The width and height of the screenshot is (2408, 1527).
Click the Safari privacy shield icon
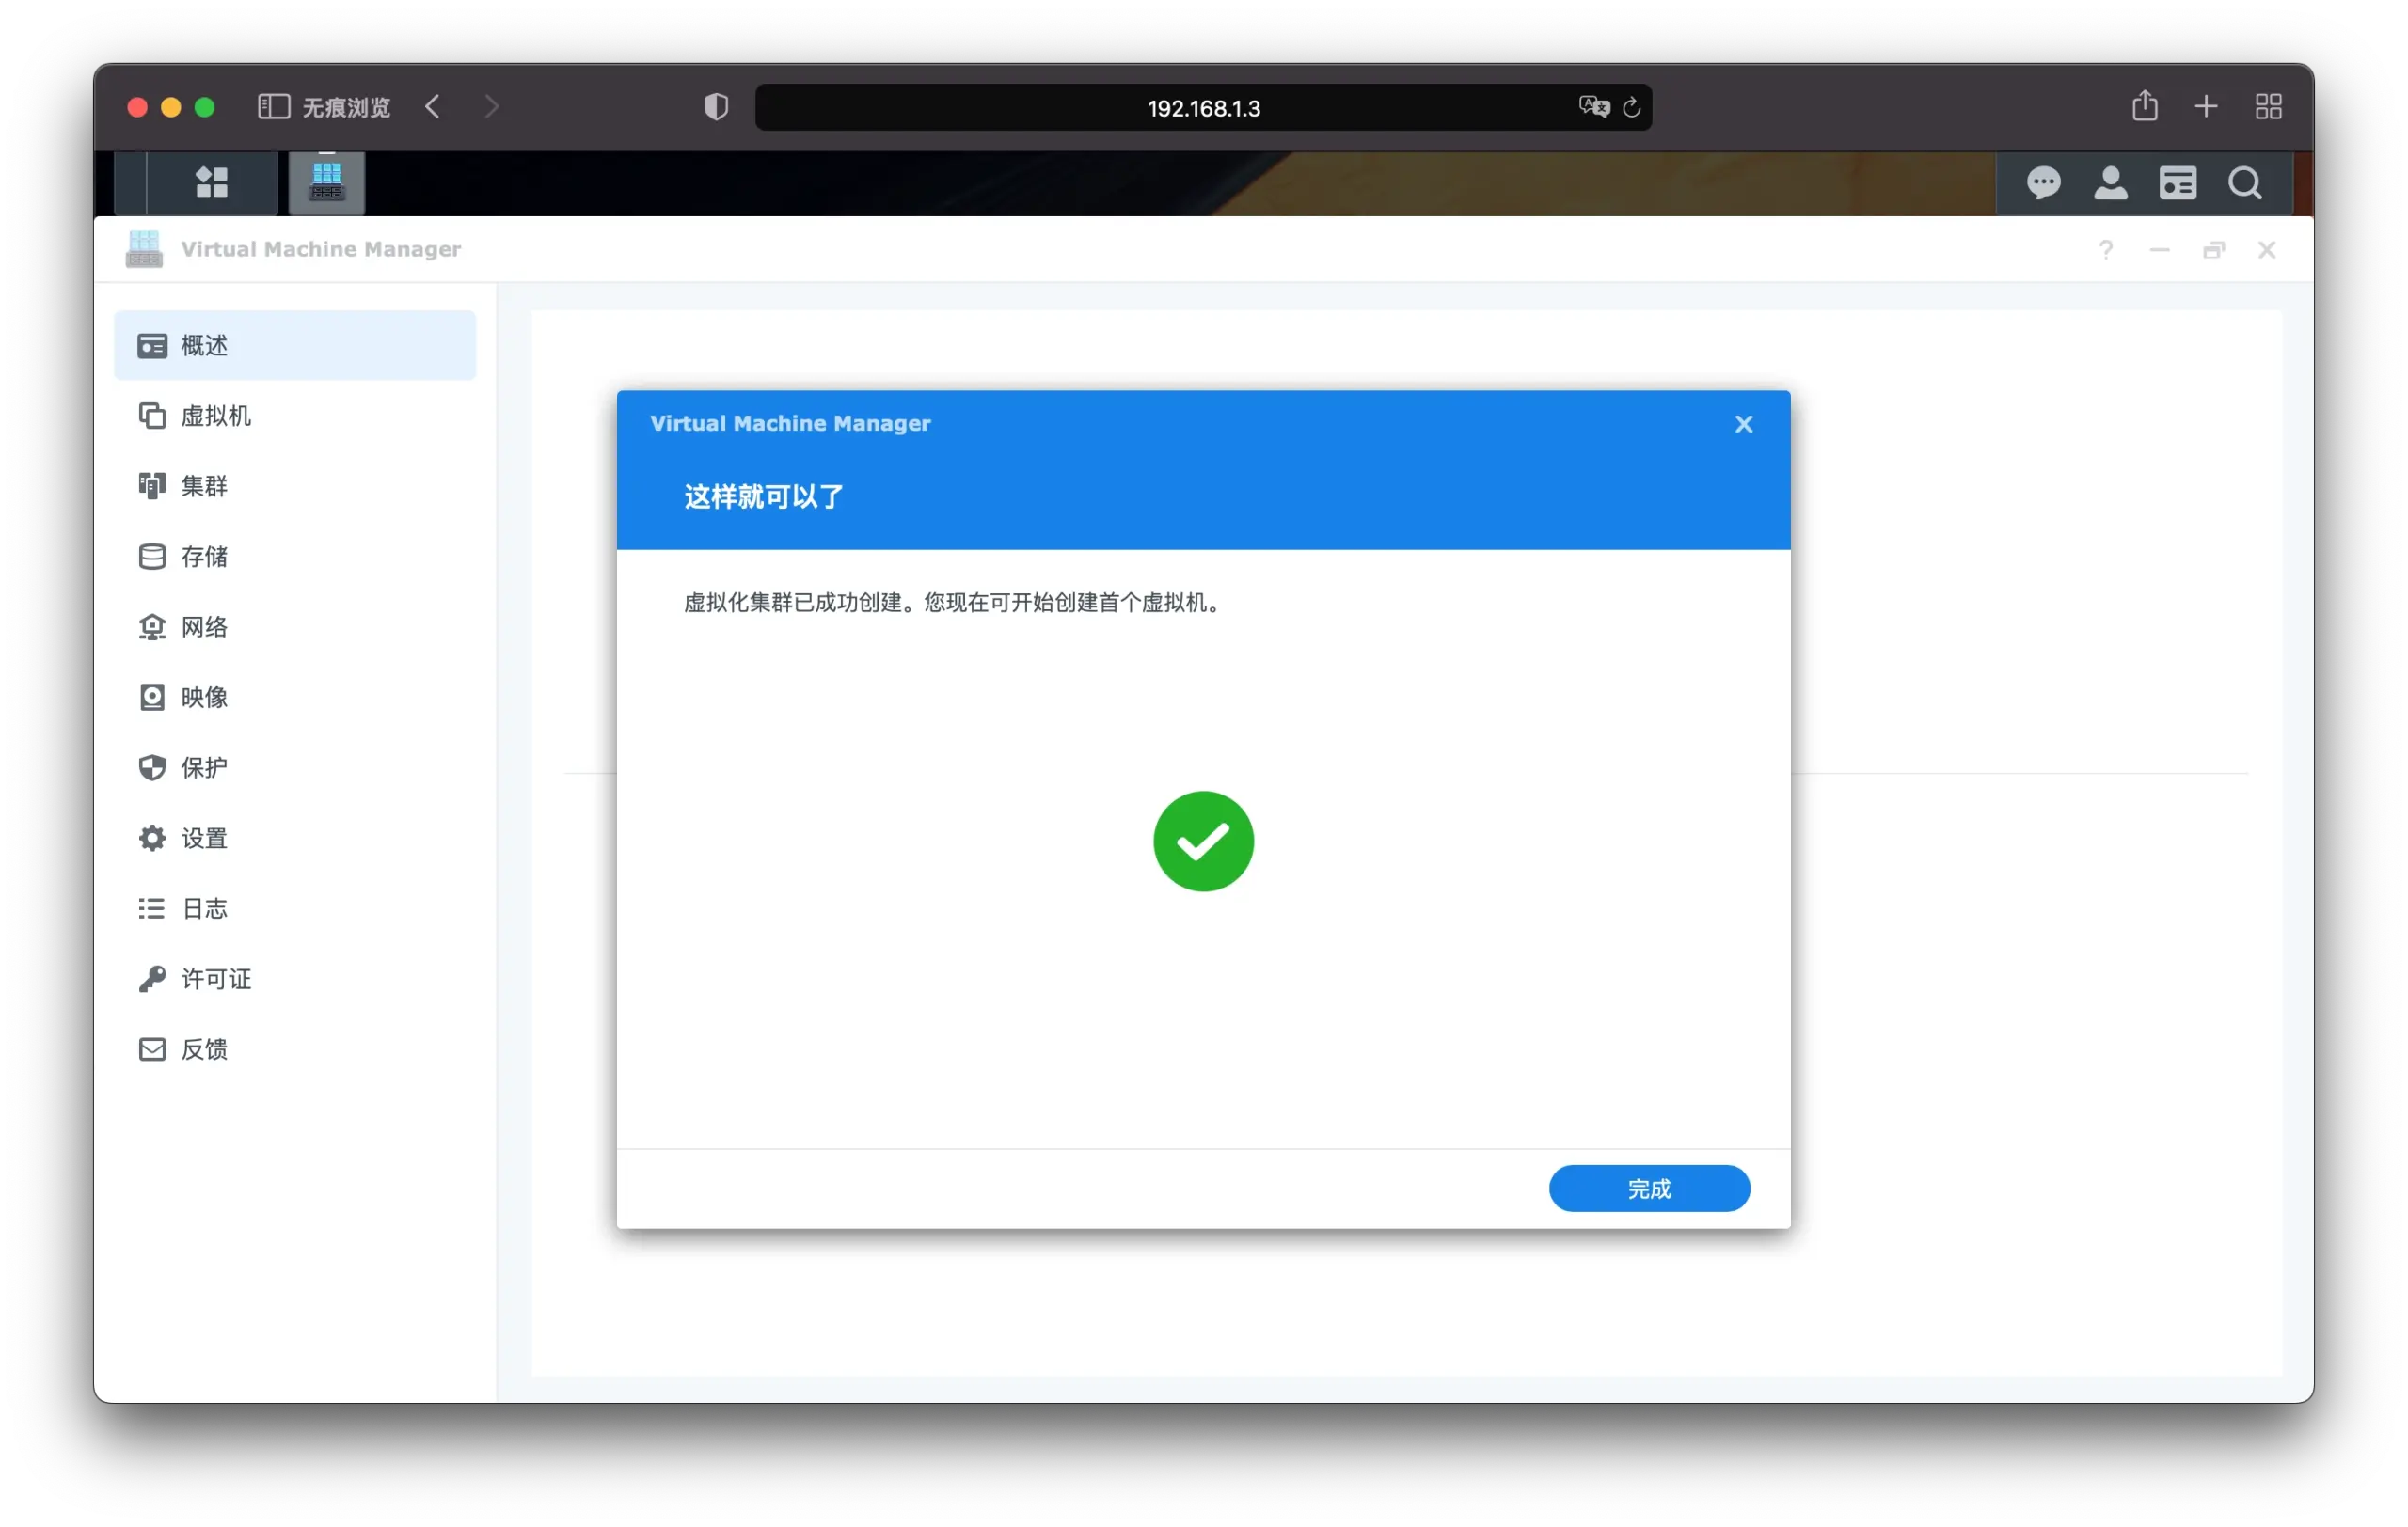(716, 107)
